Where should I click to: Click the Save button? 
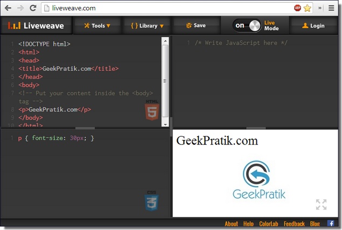pos(196,25)
